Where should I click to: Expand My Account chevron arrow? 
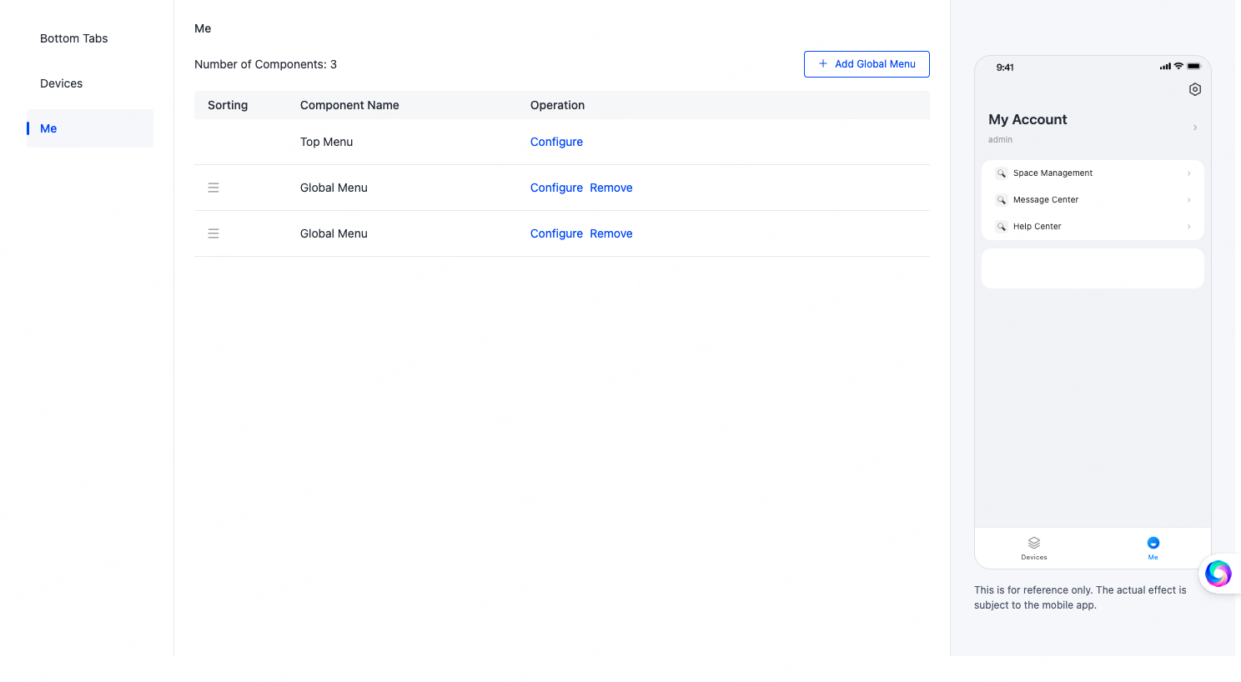pos(1194,128)
